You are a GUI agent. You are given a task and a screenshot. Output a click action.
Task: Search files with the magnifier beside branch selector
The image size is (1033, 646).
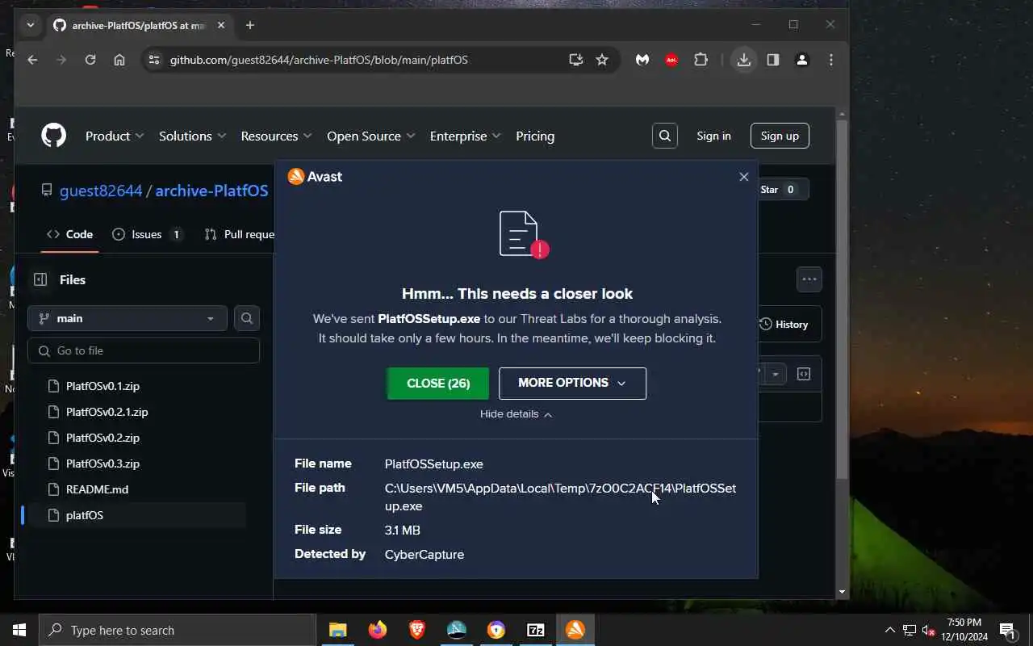click(247, 318)
